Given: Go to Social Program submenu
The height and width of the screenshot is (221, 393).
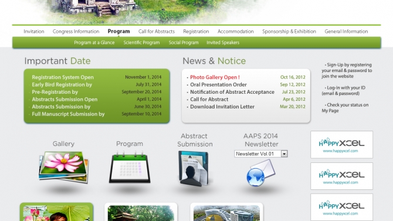Looking at the screenshot, I should tap(184, 43).
